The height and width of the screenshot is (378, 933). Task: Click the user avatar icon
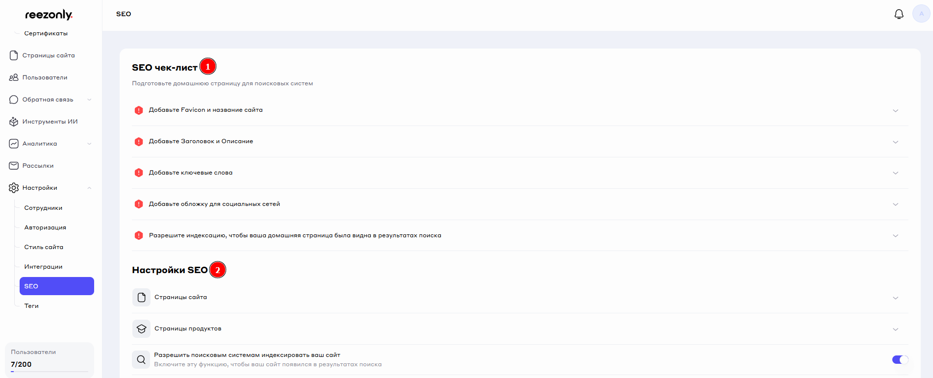click(x=921, y=14)
